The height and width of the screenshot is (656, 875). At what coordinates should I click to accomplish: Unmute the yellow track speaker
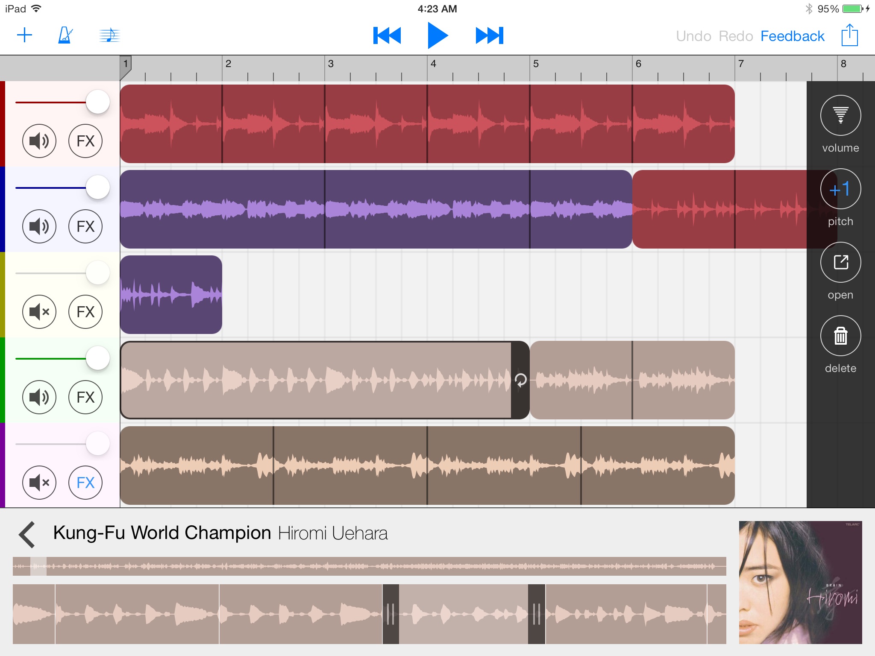pos(39,312)
